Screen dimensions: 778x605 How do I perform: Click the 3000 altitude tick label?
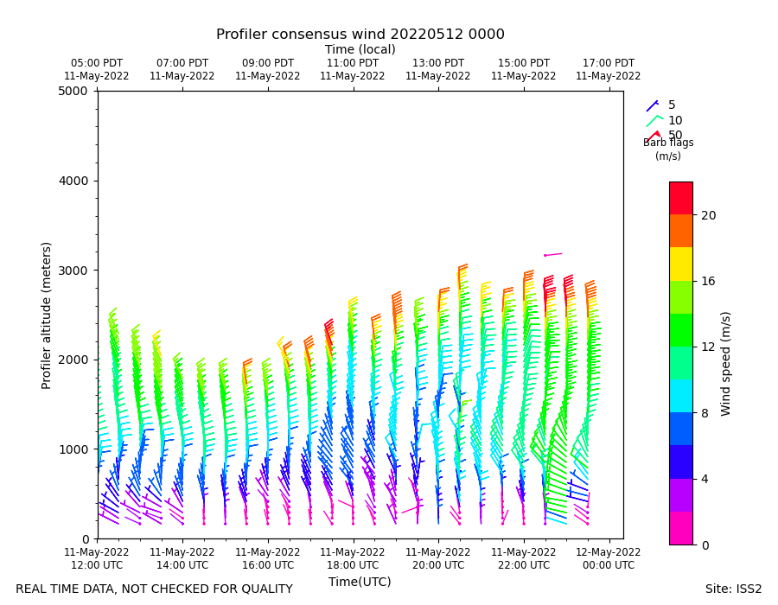pyautogui.click(x=73, y=271)
